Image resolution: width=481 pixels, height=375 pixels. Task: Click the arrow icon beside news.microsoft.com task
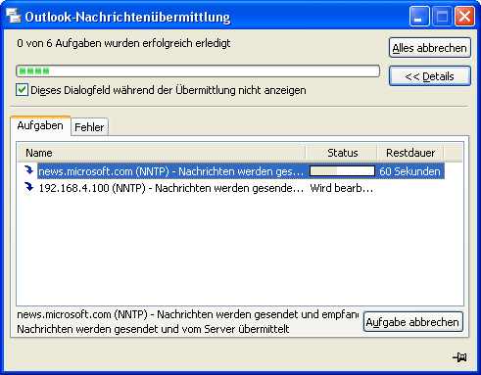[x=29, y=170]
